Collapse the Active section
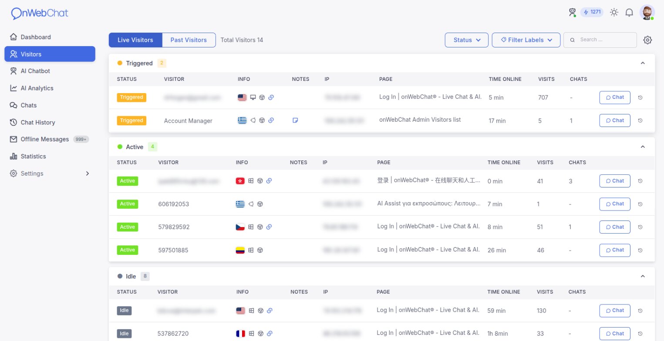This screenshot has width=664, height=341. (x=643, y=147)
